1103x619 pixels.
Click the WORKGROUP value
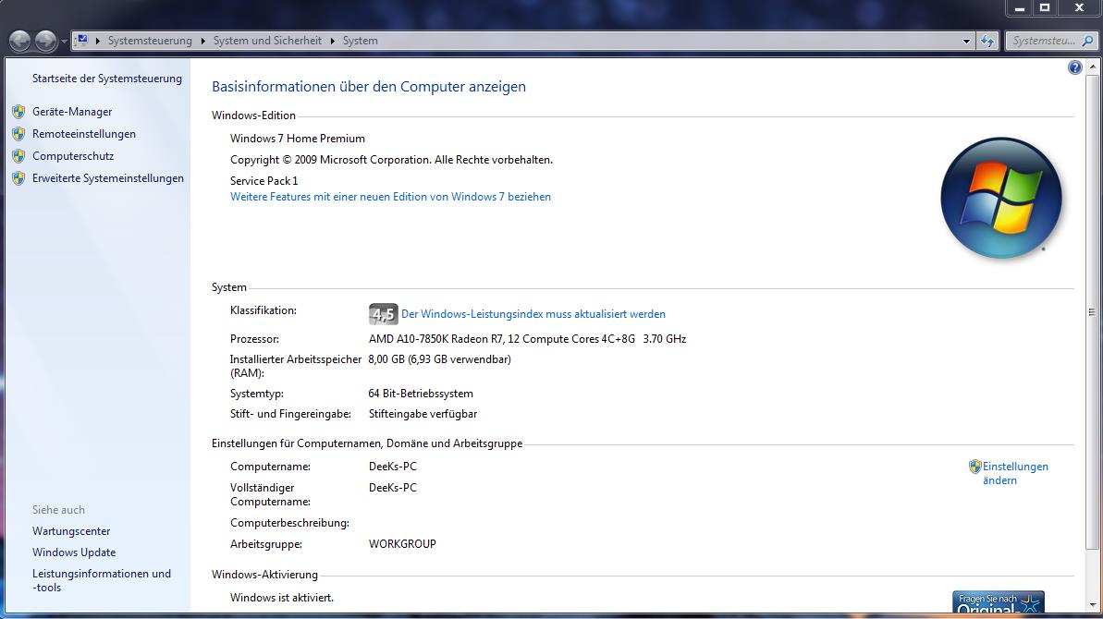(402, 544)
